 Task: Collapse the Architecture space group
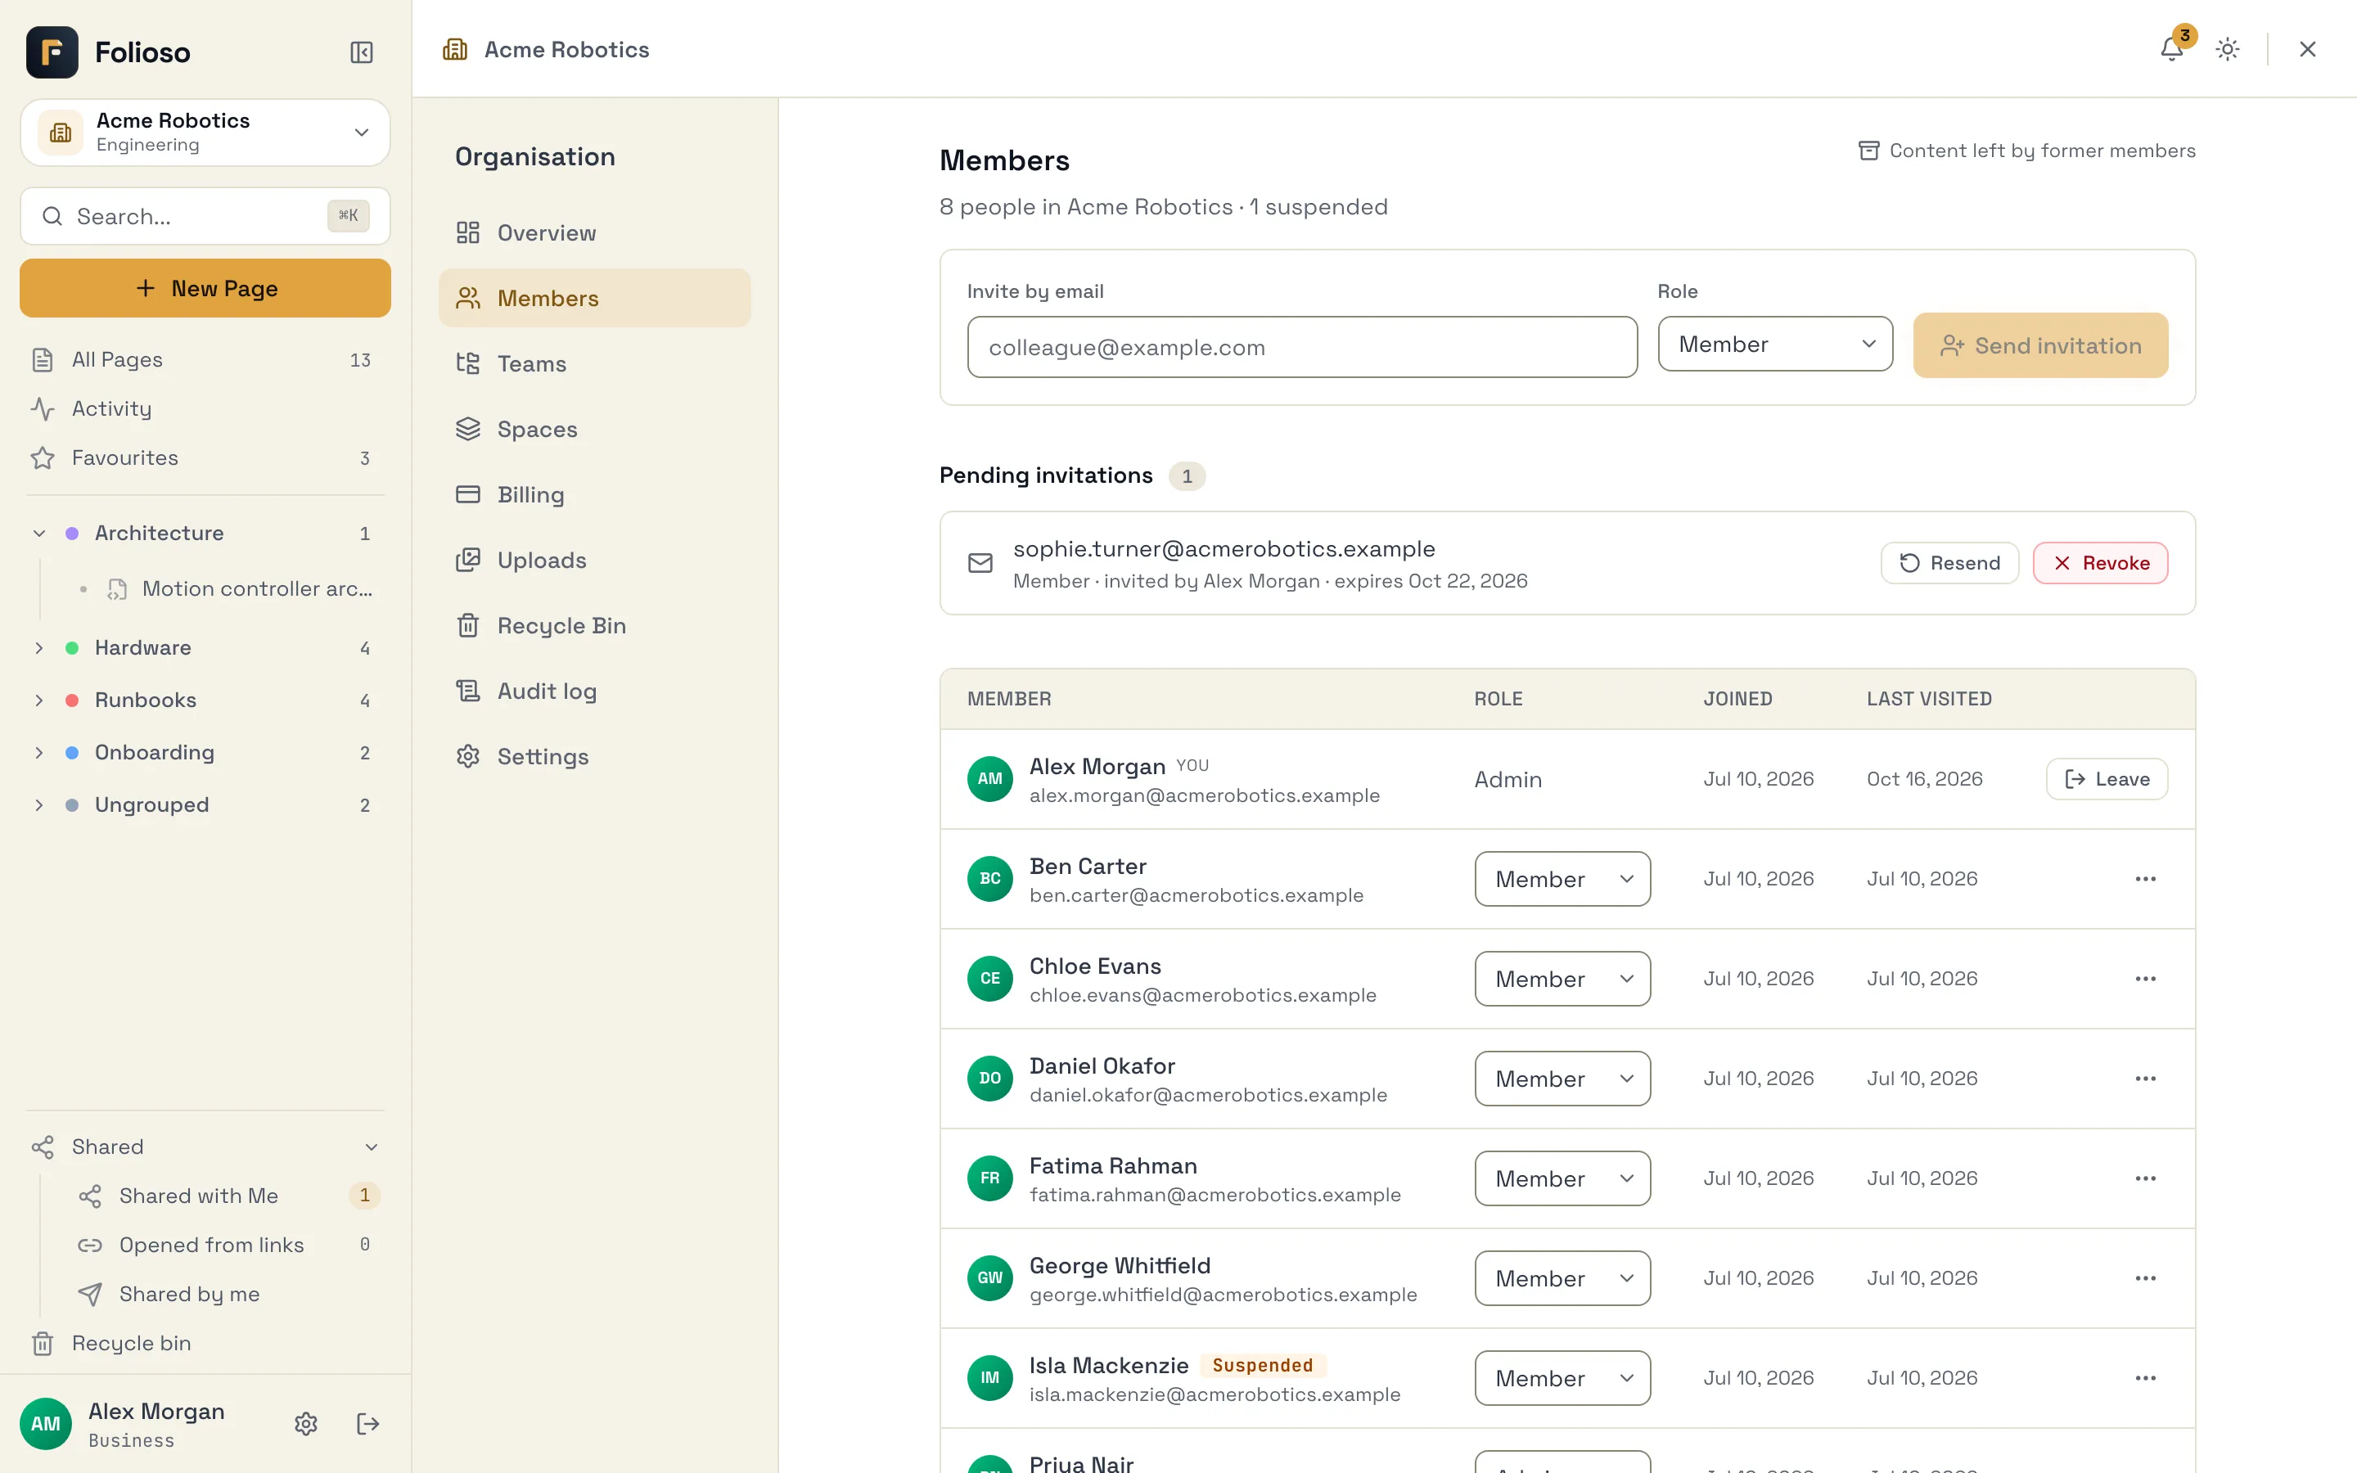(x=39, y=533)
